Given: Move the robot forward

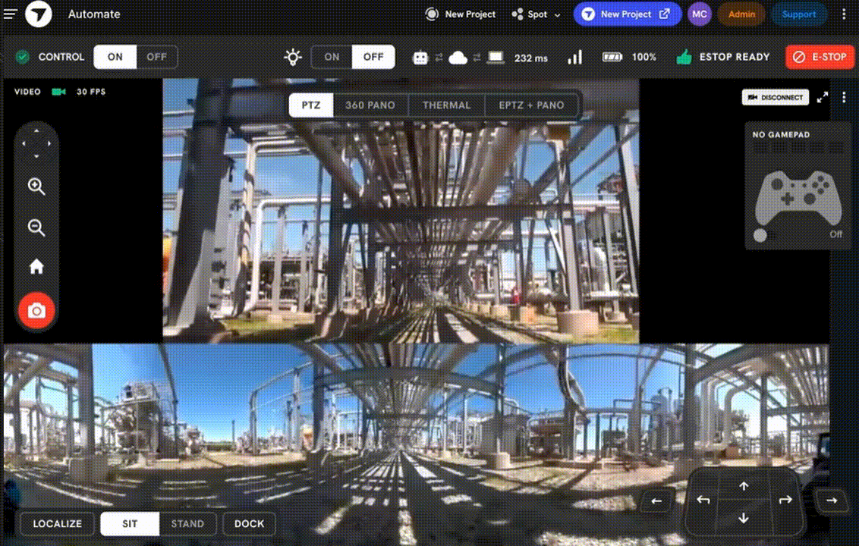Looking at the screenshot, I should [744, 486].
